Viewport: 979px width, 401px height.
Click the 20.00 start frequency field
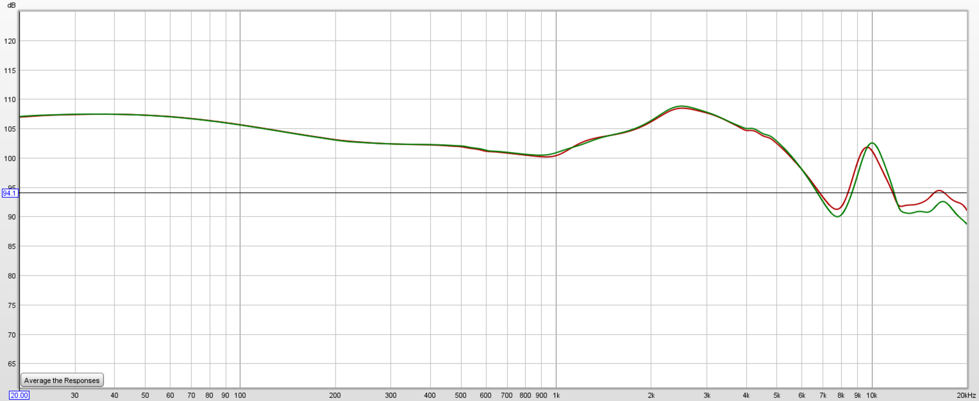(19, 395)
